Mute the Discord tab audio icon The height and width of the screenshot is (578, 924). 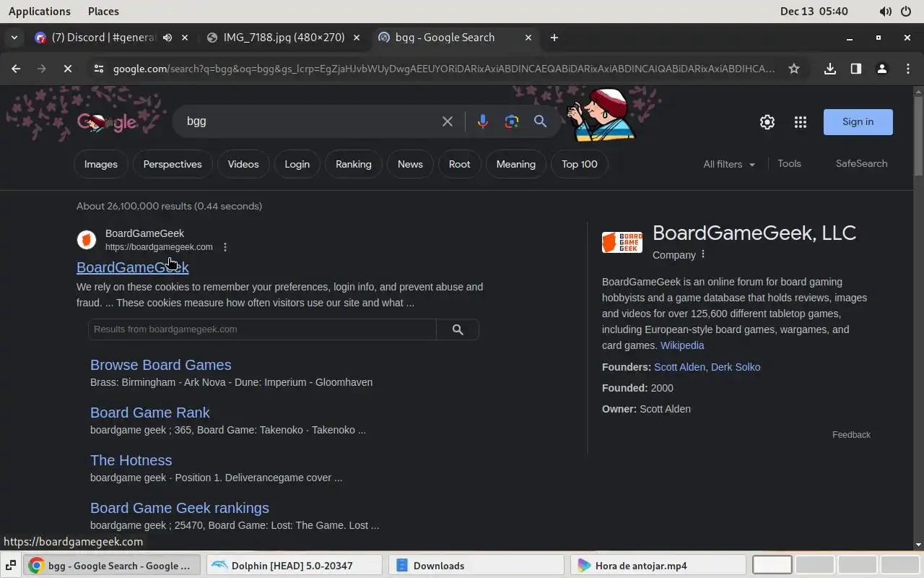click(x=167, y=38)
